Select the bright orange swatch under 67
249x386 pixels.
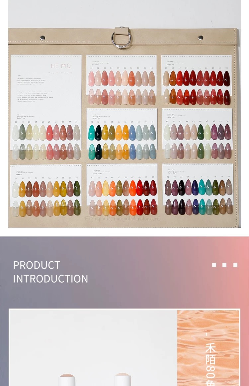coord(133,188)
